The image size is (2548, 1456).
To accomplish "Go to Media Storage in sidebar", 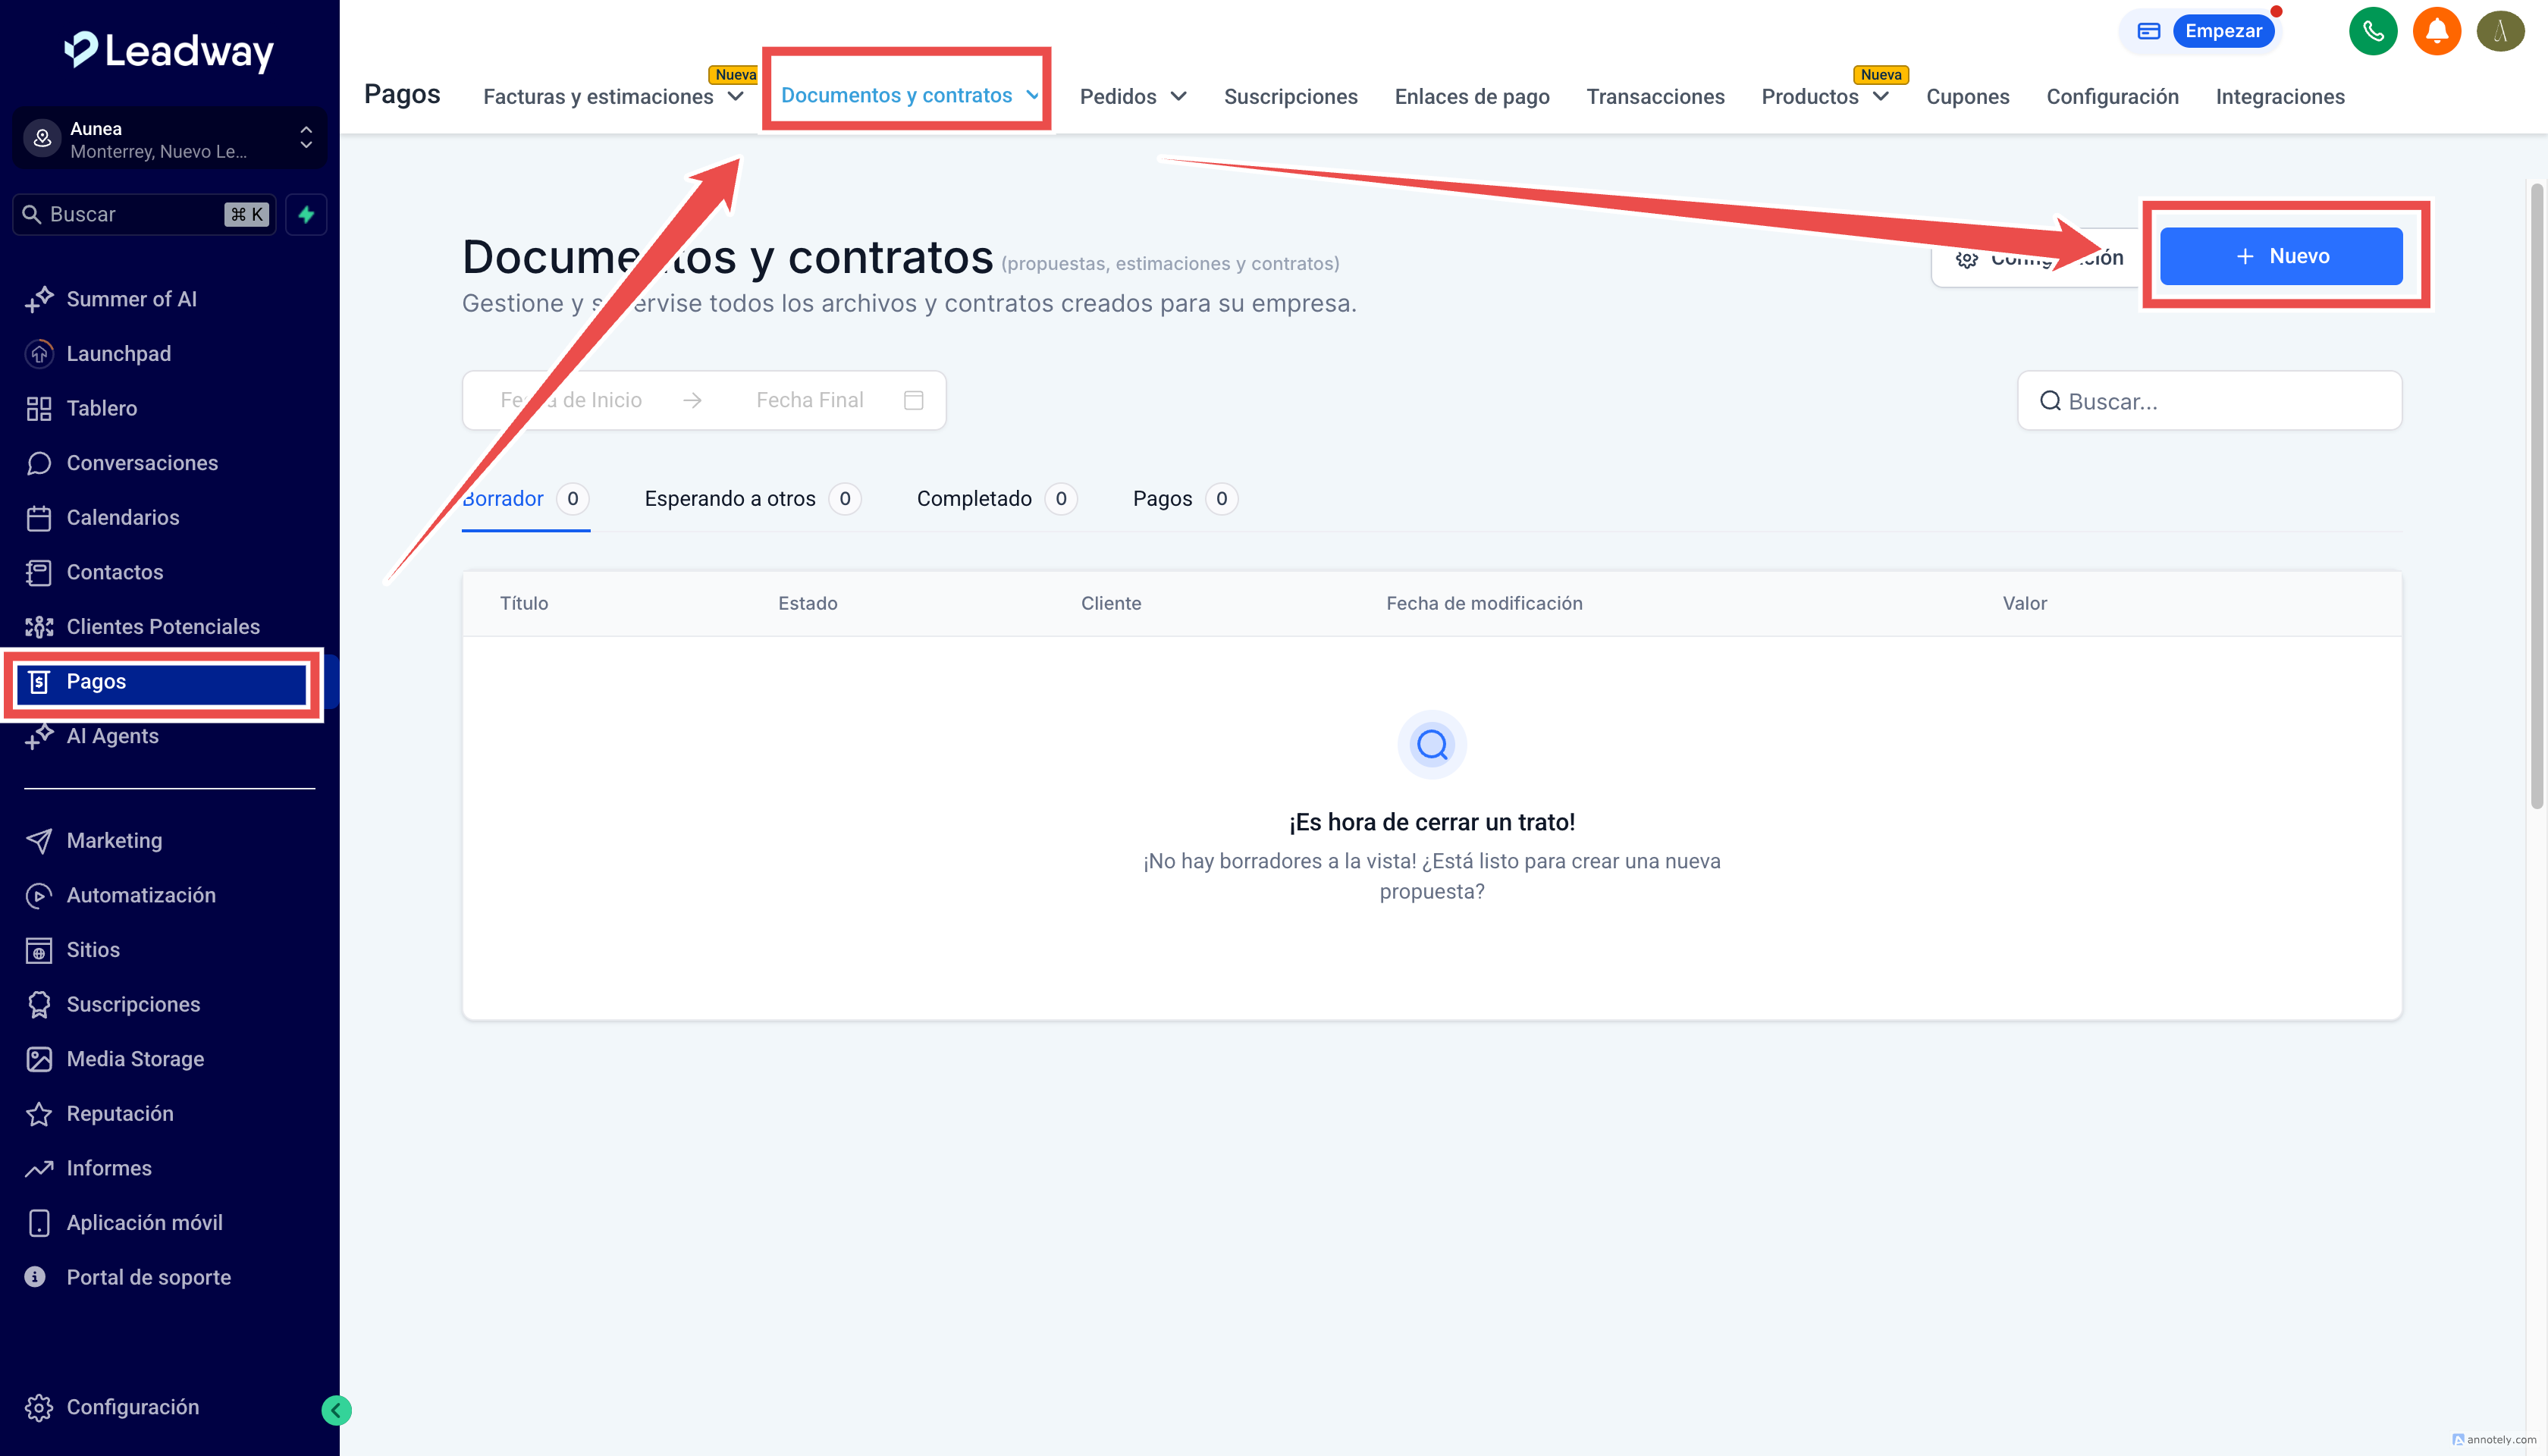I will point(135,1059).
